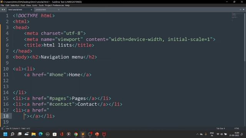
Task: Click the microphone tray icon
Action: point(206,134)
